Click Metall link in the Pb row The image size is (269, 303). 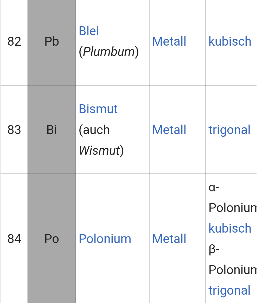coord(169,41)
